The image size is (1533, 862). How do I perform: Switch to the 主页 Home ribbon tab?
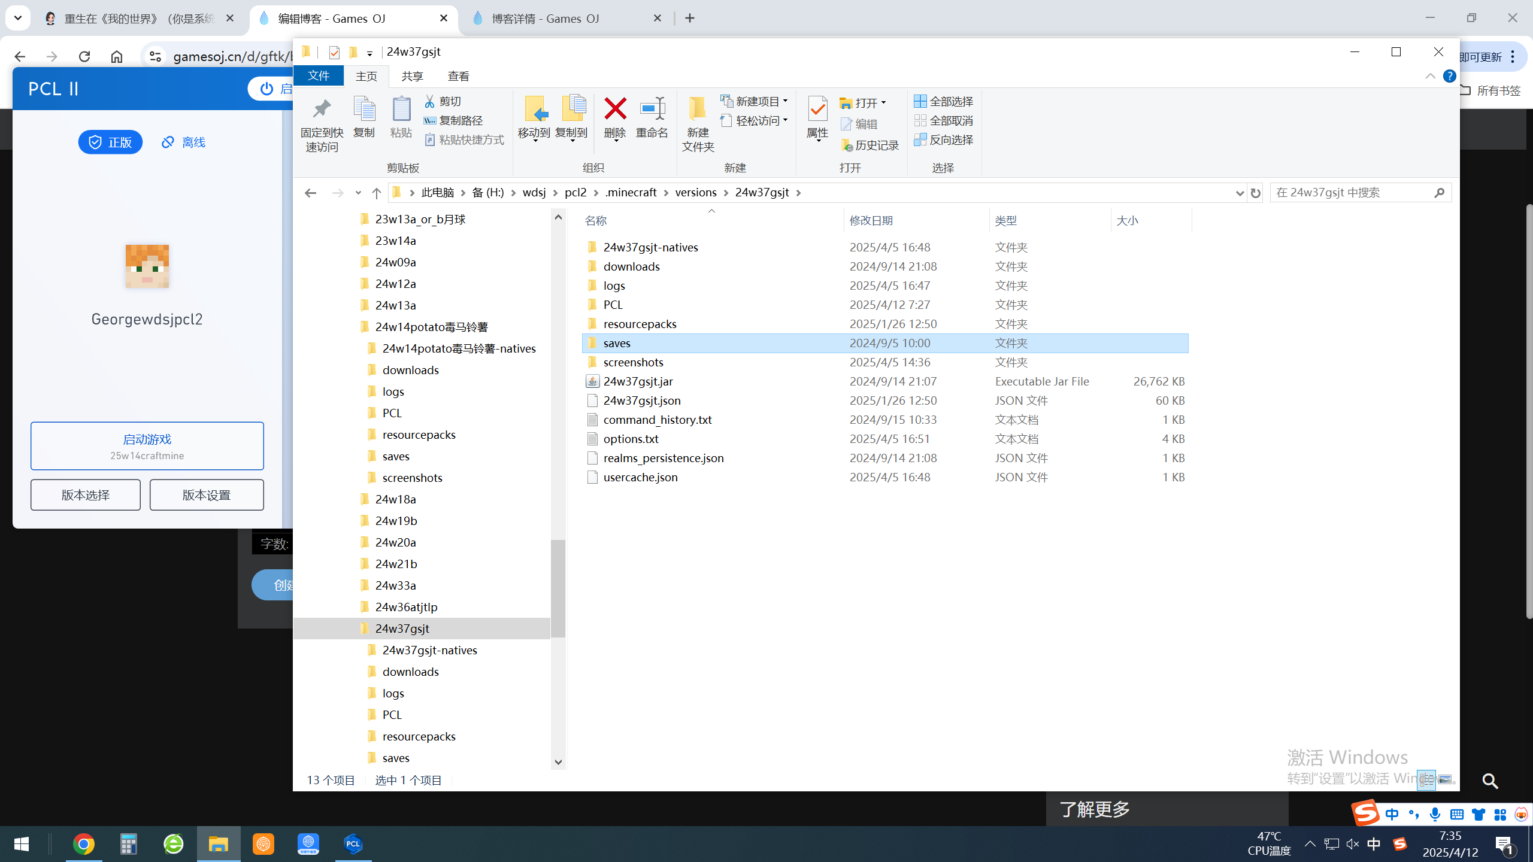tap(366, 76)
